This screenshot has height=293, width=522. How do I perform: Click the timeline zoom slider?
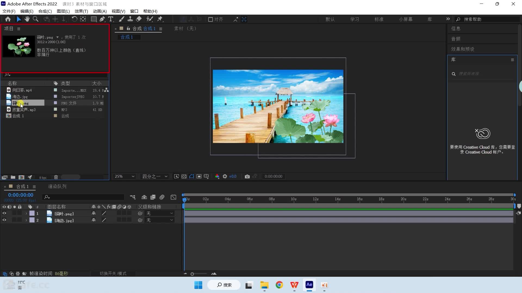tap(199, 274)
